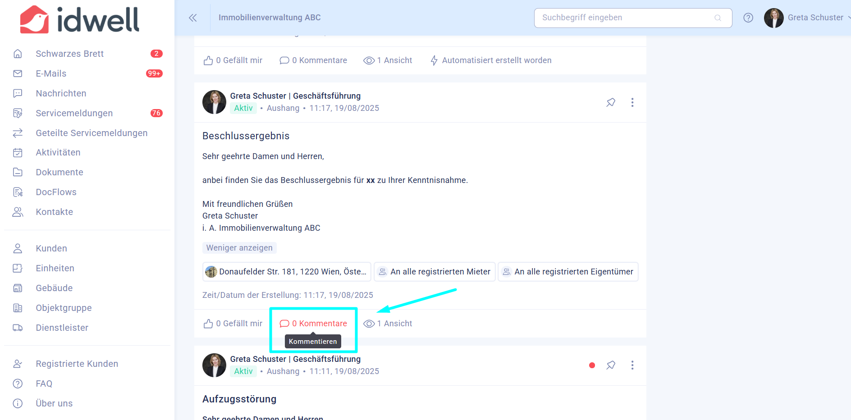Viewport: 851px width, 420px height.
Task: Click the Kunden person icon
Action: tap(18, 248)
